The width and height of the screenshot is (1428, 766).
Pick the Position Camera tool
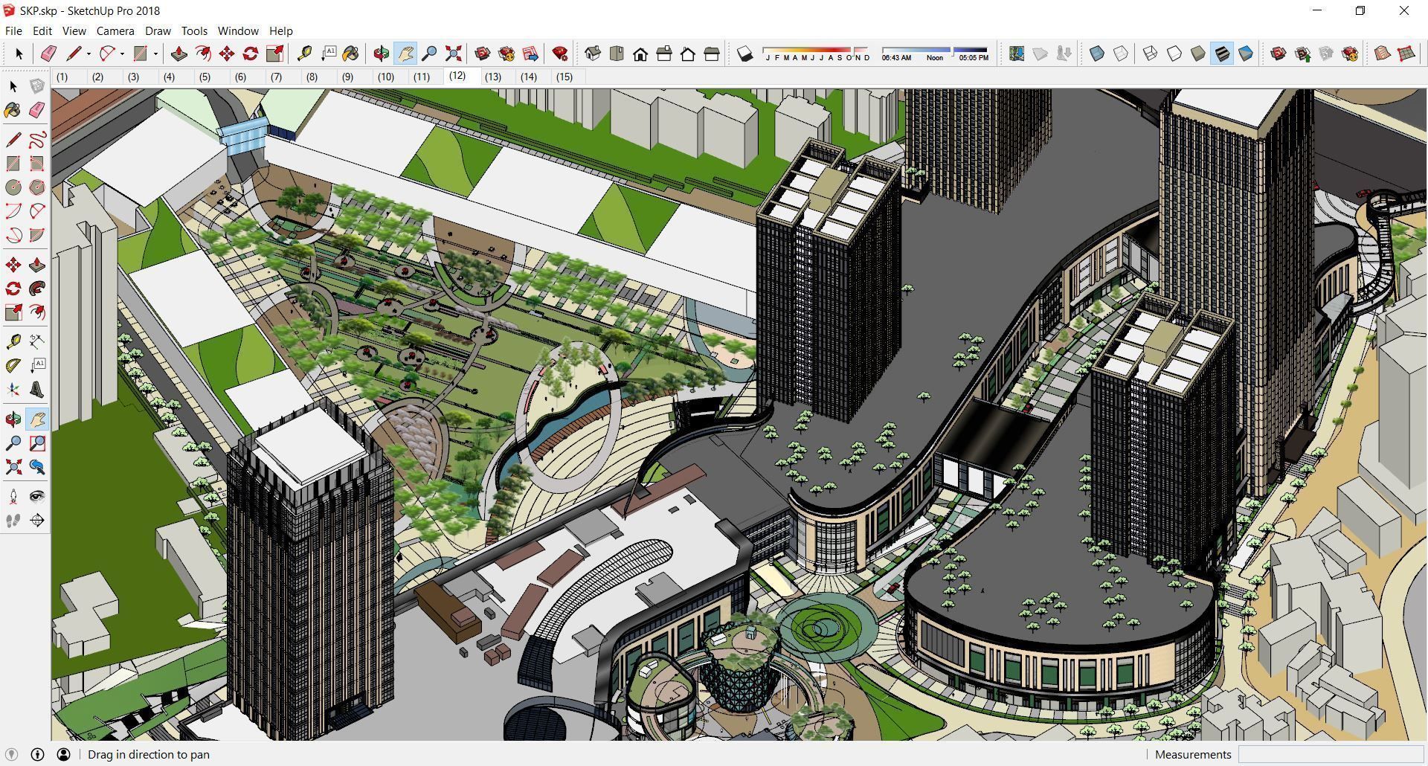(x=13, y=497)
